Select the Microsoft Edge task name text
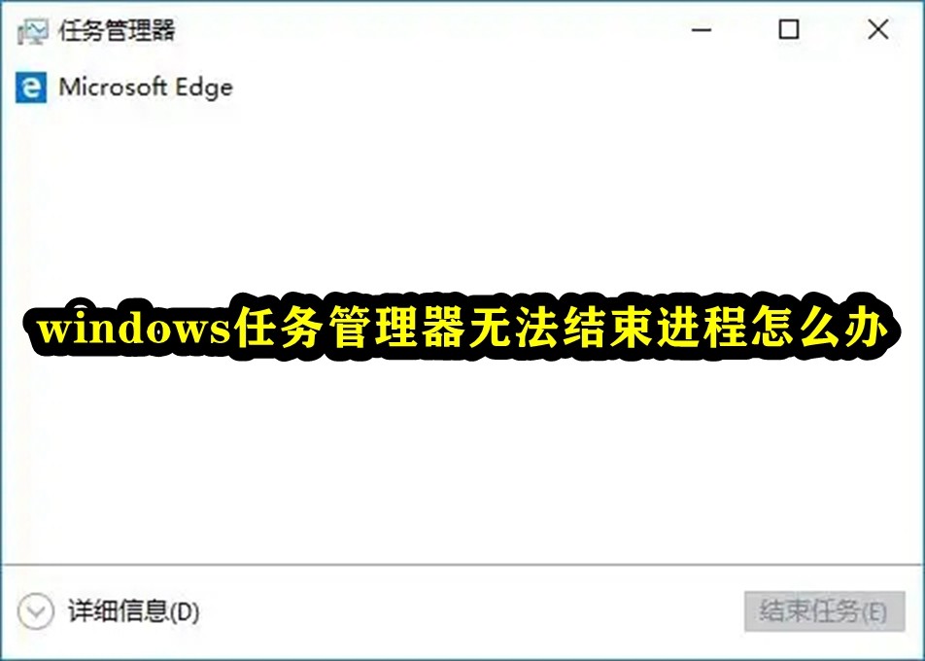925x661 pixels. (x=146, y=87)
